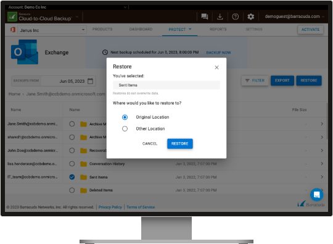Click the blue RESTORE button in dialog

(x=180, y=143)
